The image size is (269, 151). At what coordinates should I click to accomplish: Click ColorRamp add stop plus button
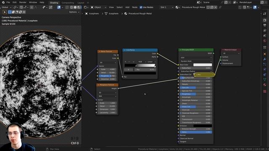click(x=125, y=62)
